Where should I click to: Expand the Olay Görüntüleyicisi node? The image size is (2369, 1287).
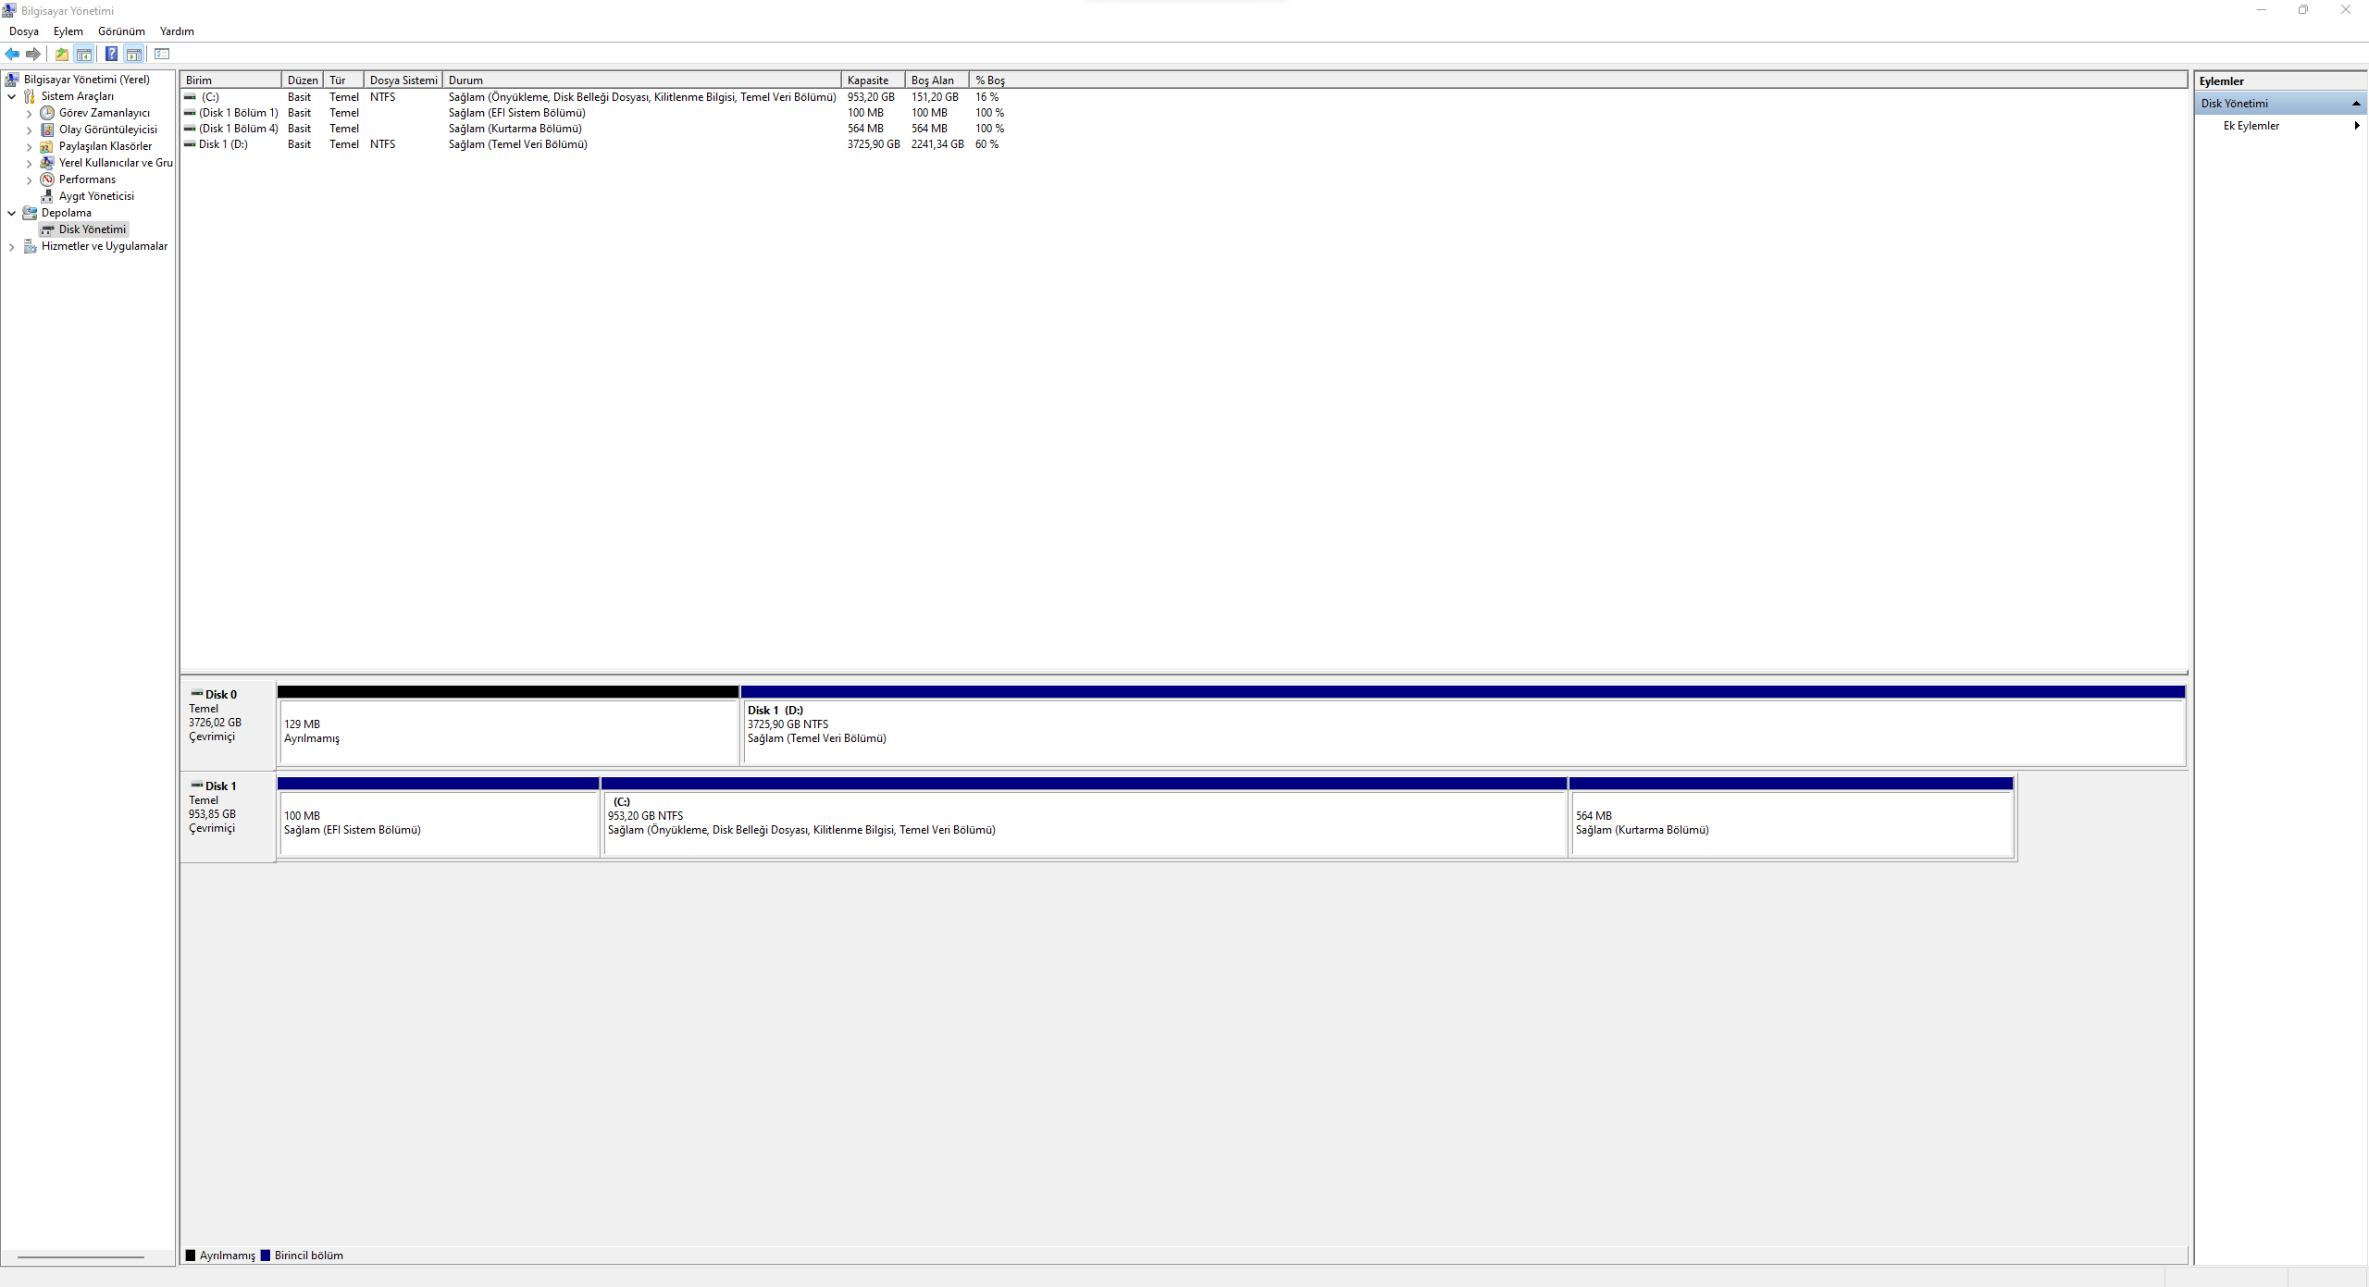point(30,130)
